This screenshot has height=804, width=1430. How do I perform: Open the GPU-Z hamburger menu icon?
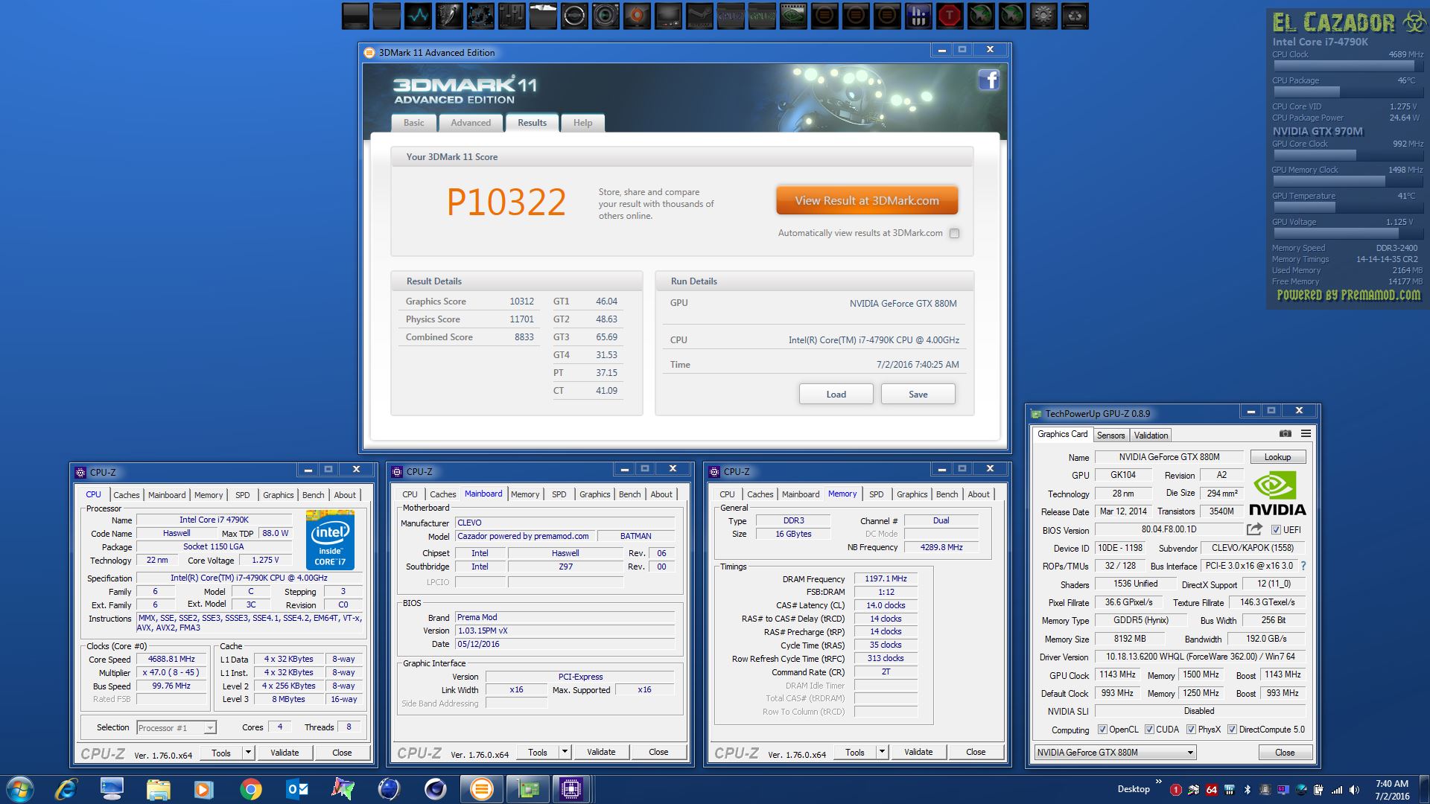point(1306,433)
